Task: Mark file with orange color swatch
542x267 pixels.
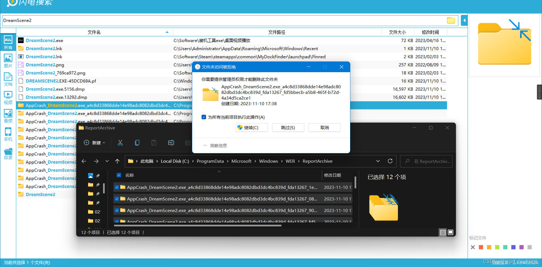Action: click(x=489, y=247)
